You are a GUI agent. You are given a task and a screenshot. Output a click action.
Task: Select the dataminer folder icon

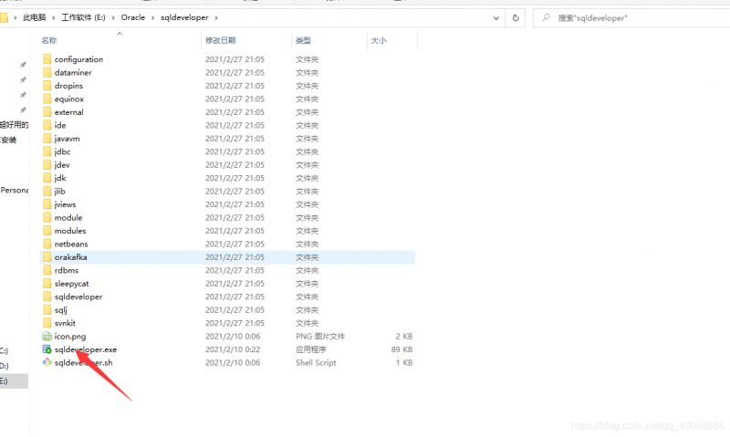pyautogui.click(x=47, y=72)
